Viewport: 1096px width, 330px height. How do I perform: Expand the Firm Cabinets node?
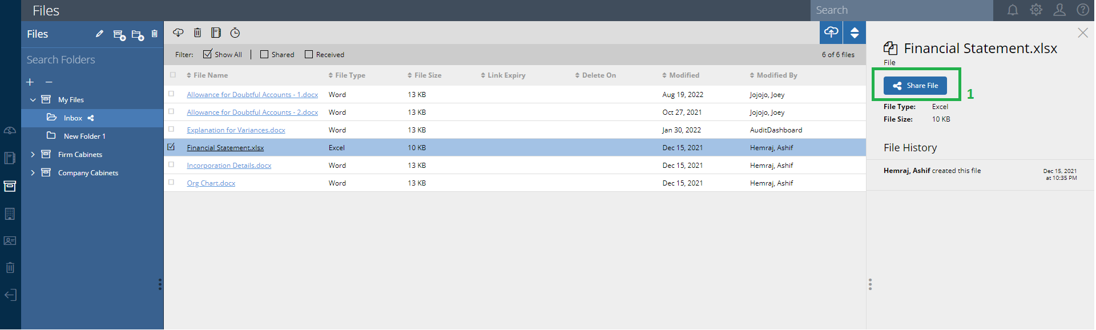33,155
